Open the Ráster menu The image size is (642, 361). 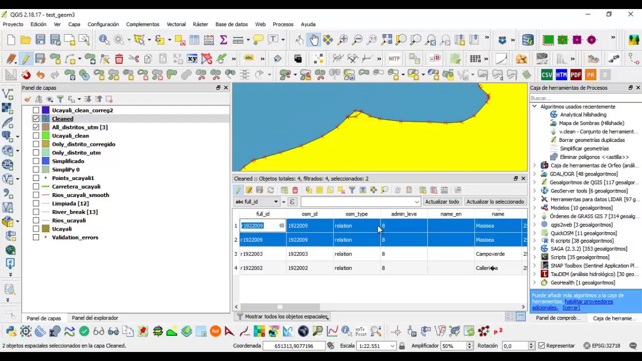pyautogui.click(x=200, y=24)
